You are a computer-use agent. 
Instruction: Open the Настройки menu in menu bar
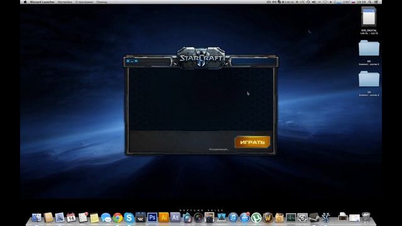[65, 2]
